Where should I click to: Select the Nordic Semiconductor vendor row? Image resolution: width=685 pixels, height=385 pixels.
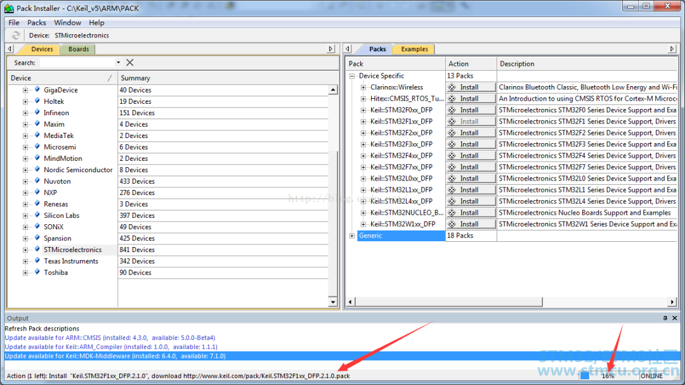78,170
